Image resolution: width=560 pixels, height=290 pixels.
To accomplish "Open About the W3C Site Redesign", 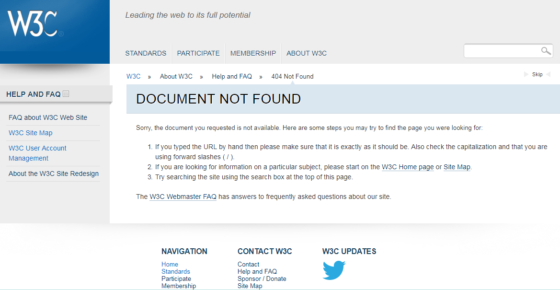I will (x=54, y=174).
